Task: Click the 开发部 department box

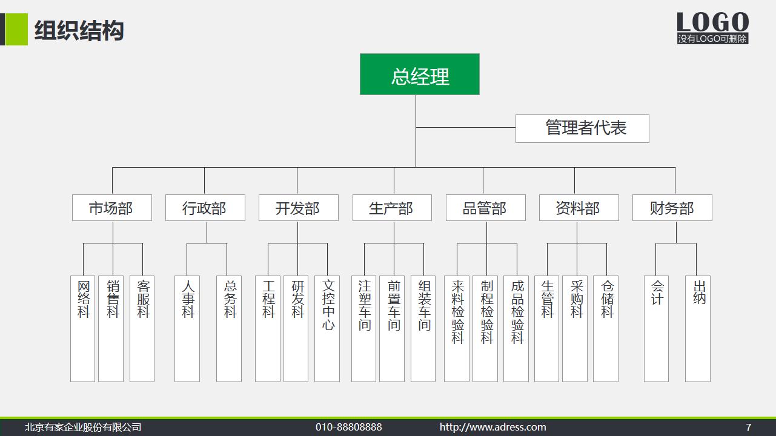Action: click(299, 208)
